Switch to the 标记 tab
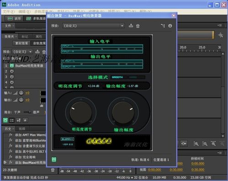 click(x=25, y=36)
